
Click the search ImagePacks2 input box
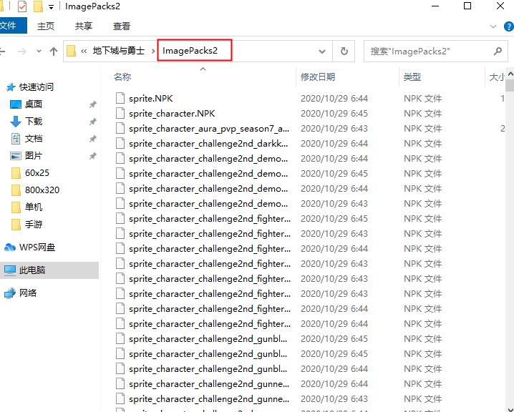[x=426, y=51]
